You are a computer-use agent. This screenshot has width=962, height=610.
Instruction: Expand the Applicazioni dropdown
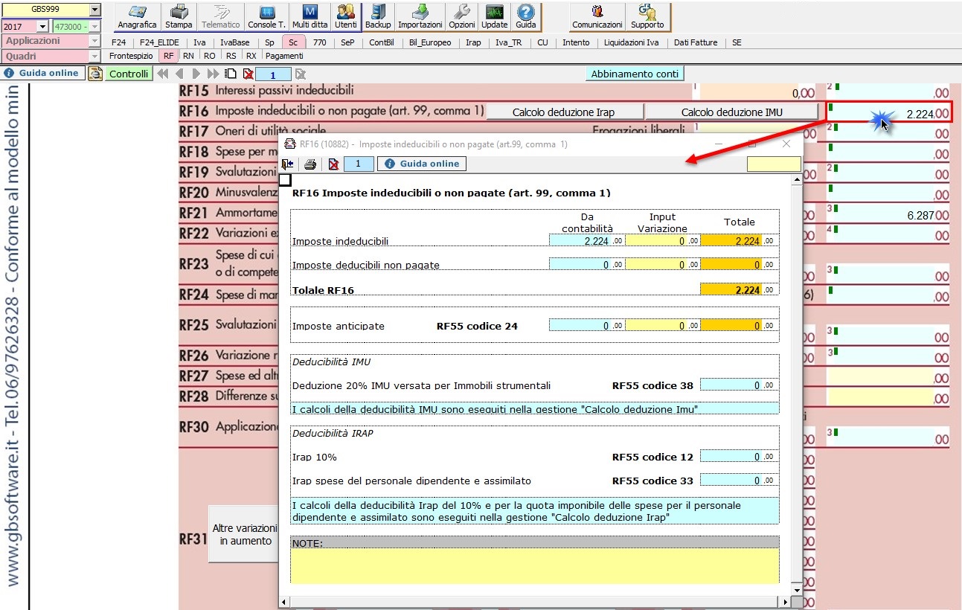pyautogui.click(x=94, y=41)
